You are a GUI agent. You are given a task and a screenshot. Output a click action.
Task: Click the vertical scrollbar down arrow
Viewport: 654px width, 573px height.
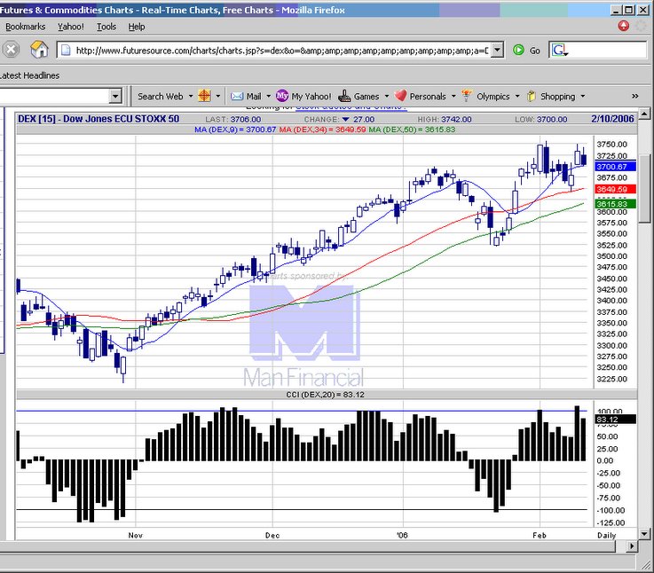[x=644, y=534]
